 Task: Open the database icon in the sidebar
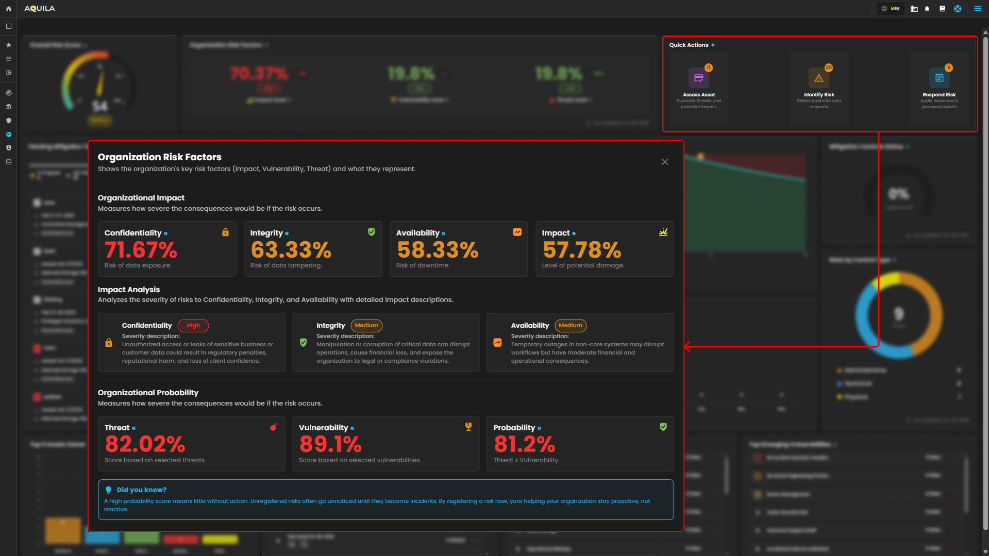(9, 162)
